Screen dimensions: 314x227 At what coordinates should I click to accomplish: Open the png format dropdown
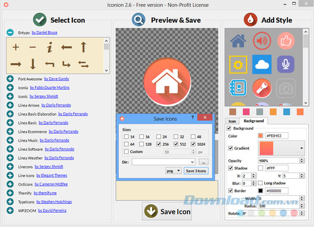point(173,170)
